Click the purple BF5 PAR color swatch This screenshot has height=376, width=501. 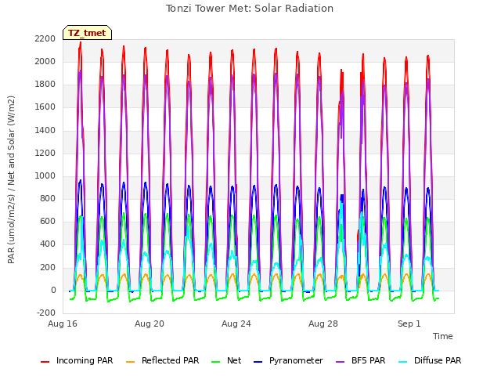click(341, 362)
